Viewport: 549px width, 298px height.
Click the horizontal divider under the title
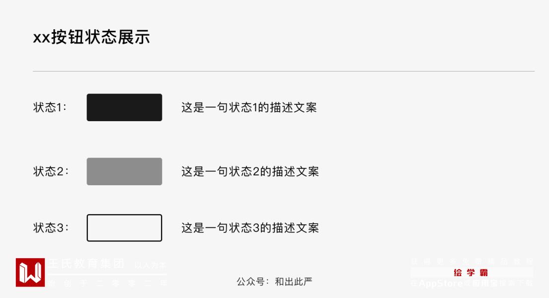point(283,72)
